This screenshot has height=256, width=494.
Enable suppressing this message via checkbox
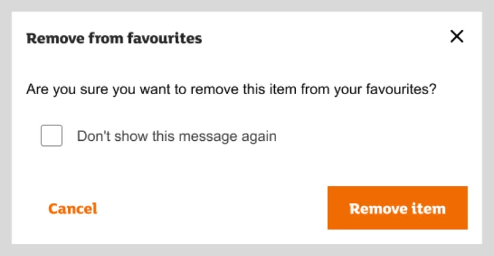point(52,135)
